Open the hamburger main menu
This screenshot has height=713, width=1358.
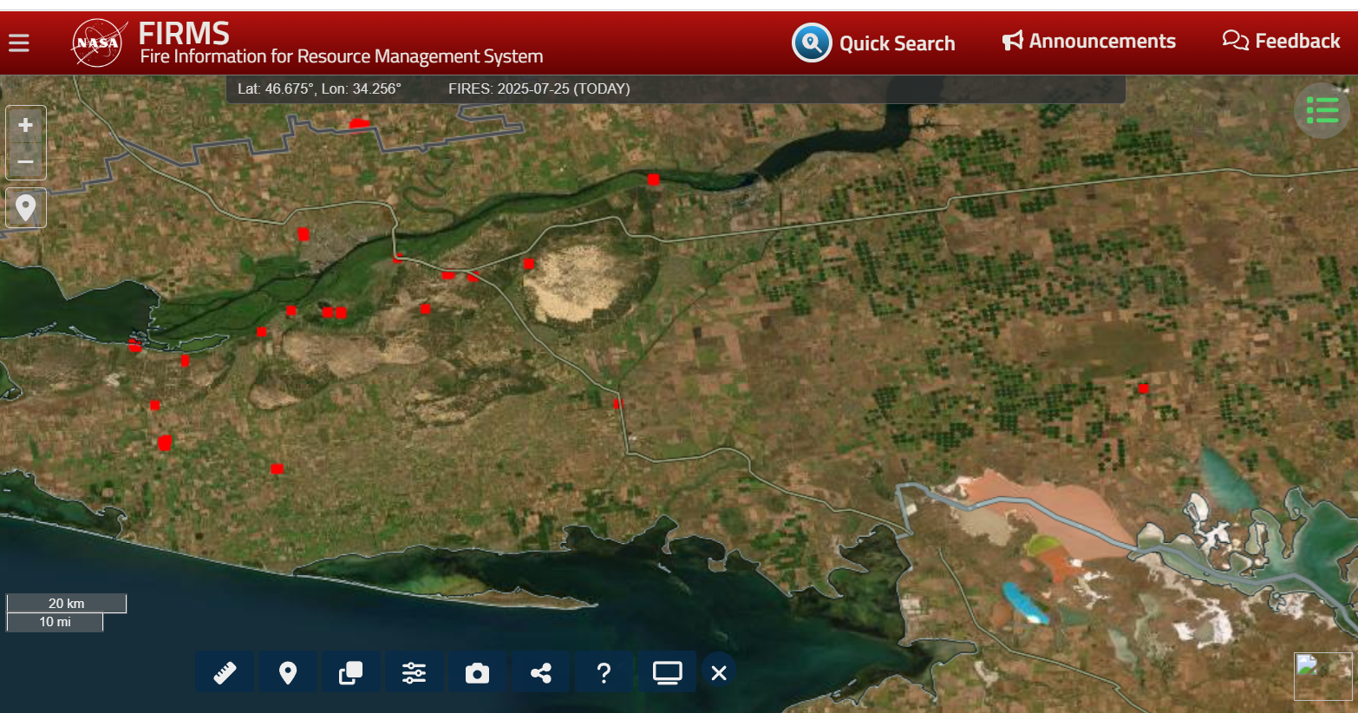click(x=19, y=43)
